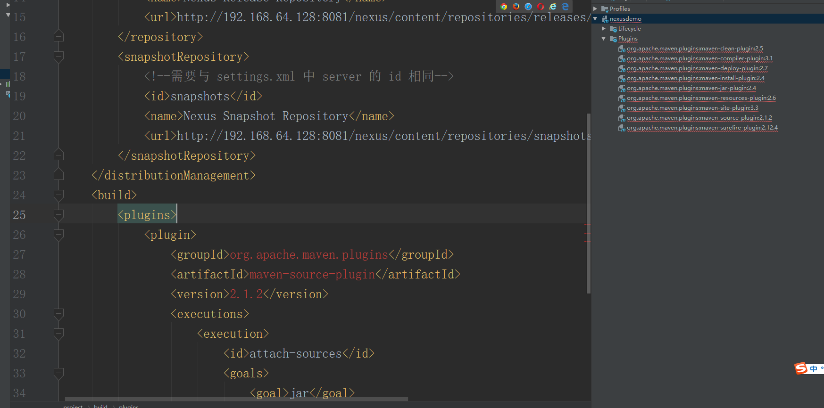The image size is (824, 408).
Task: Click the Profiles folder icon in Maven panel
Action: (605, 9)
